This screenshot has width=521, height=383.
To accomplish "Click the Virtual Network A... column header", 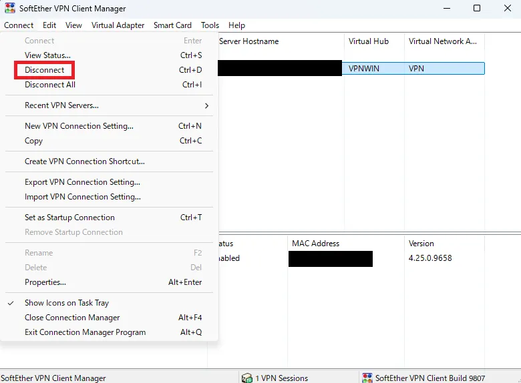I will click(444, 41).
